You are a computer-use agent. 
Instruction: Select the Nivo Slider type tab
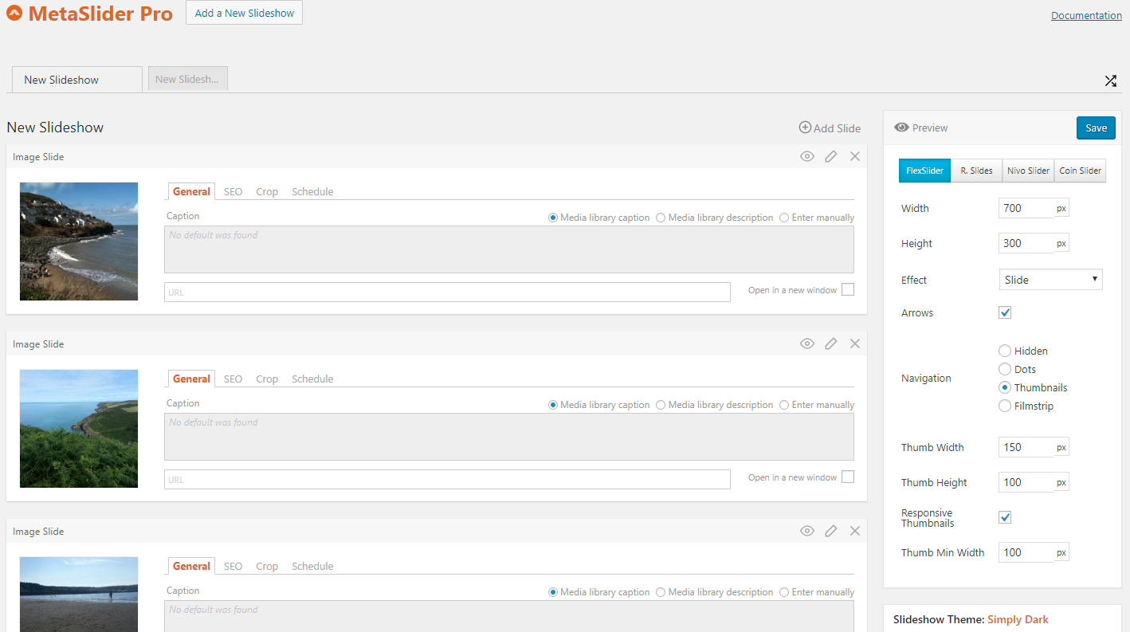pos(1028,171)
